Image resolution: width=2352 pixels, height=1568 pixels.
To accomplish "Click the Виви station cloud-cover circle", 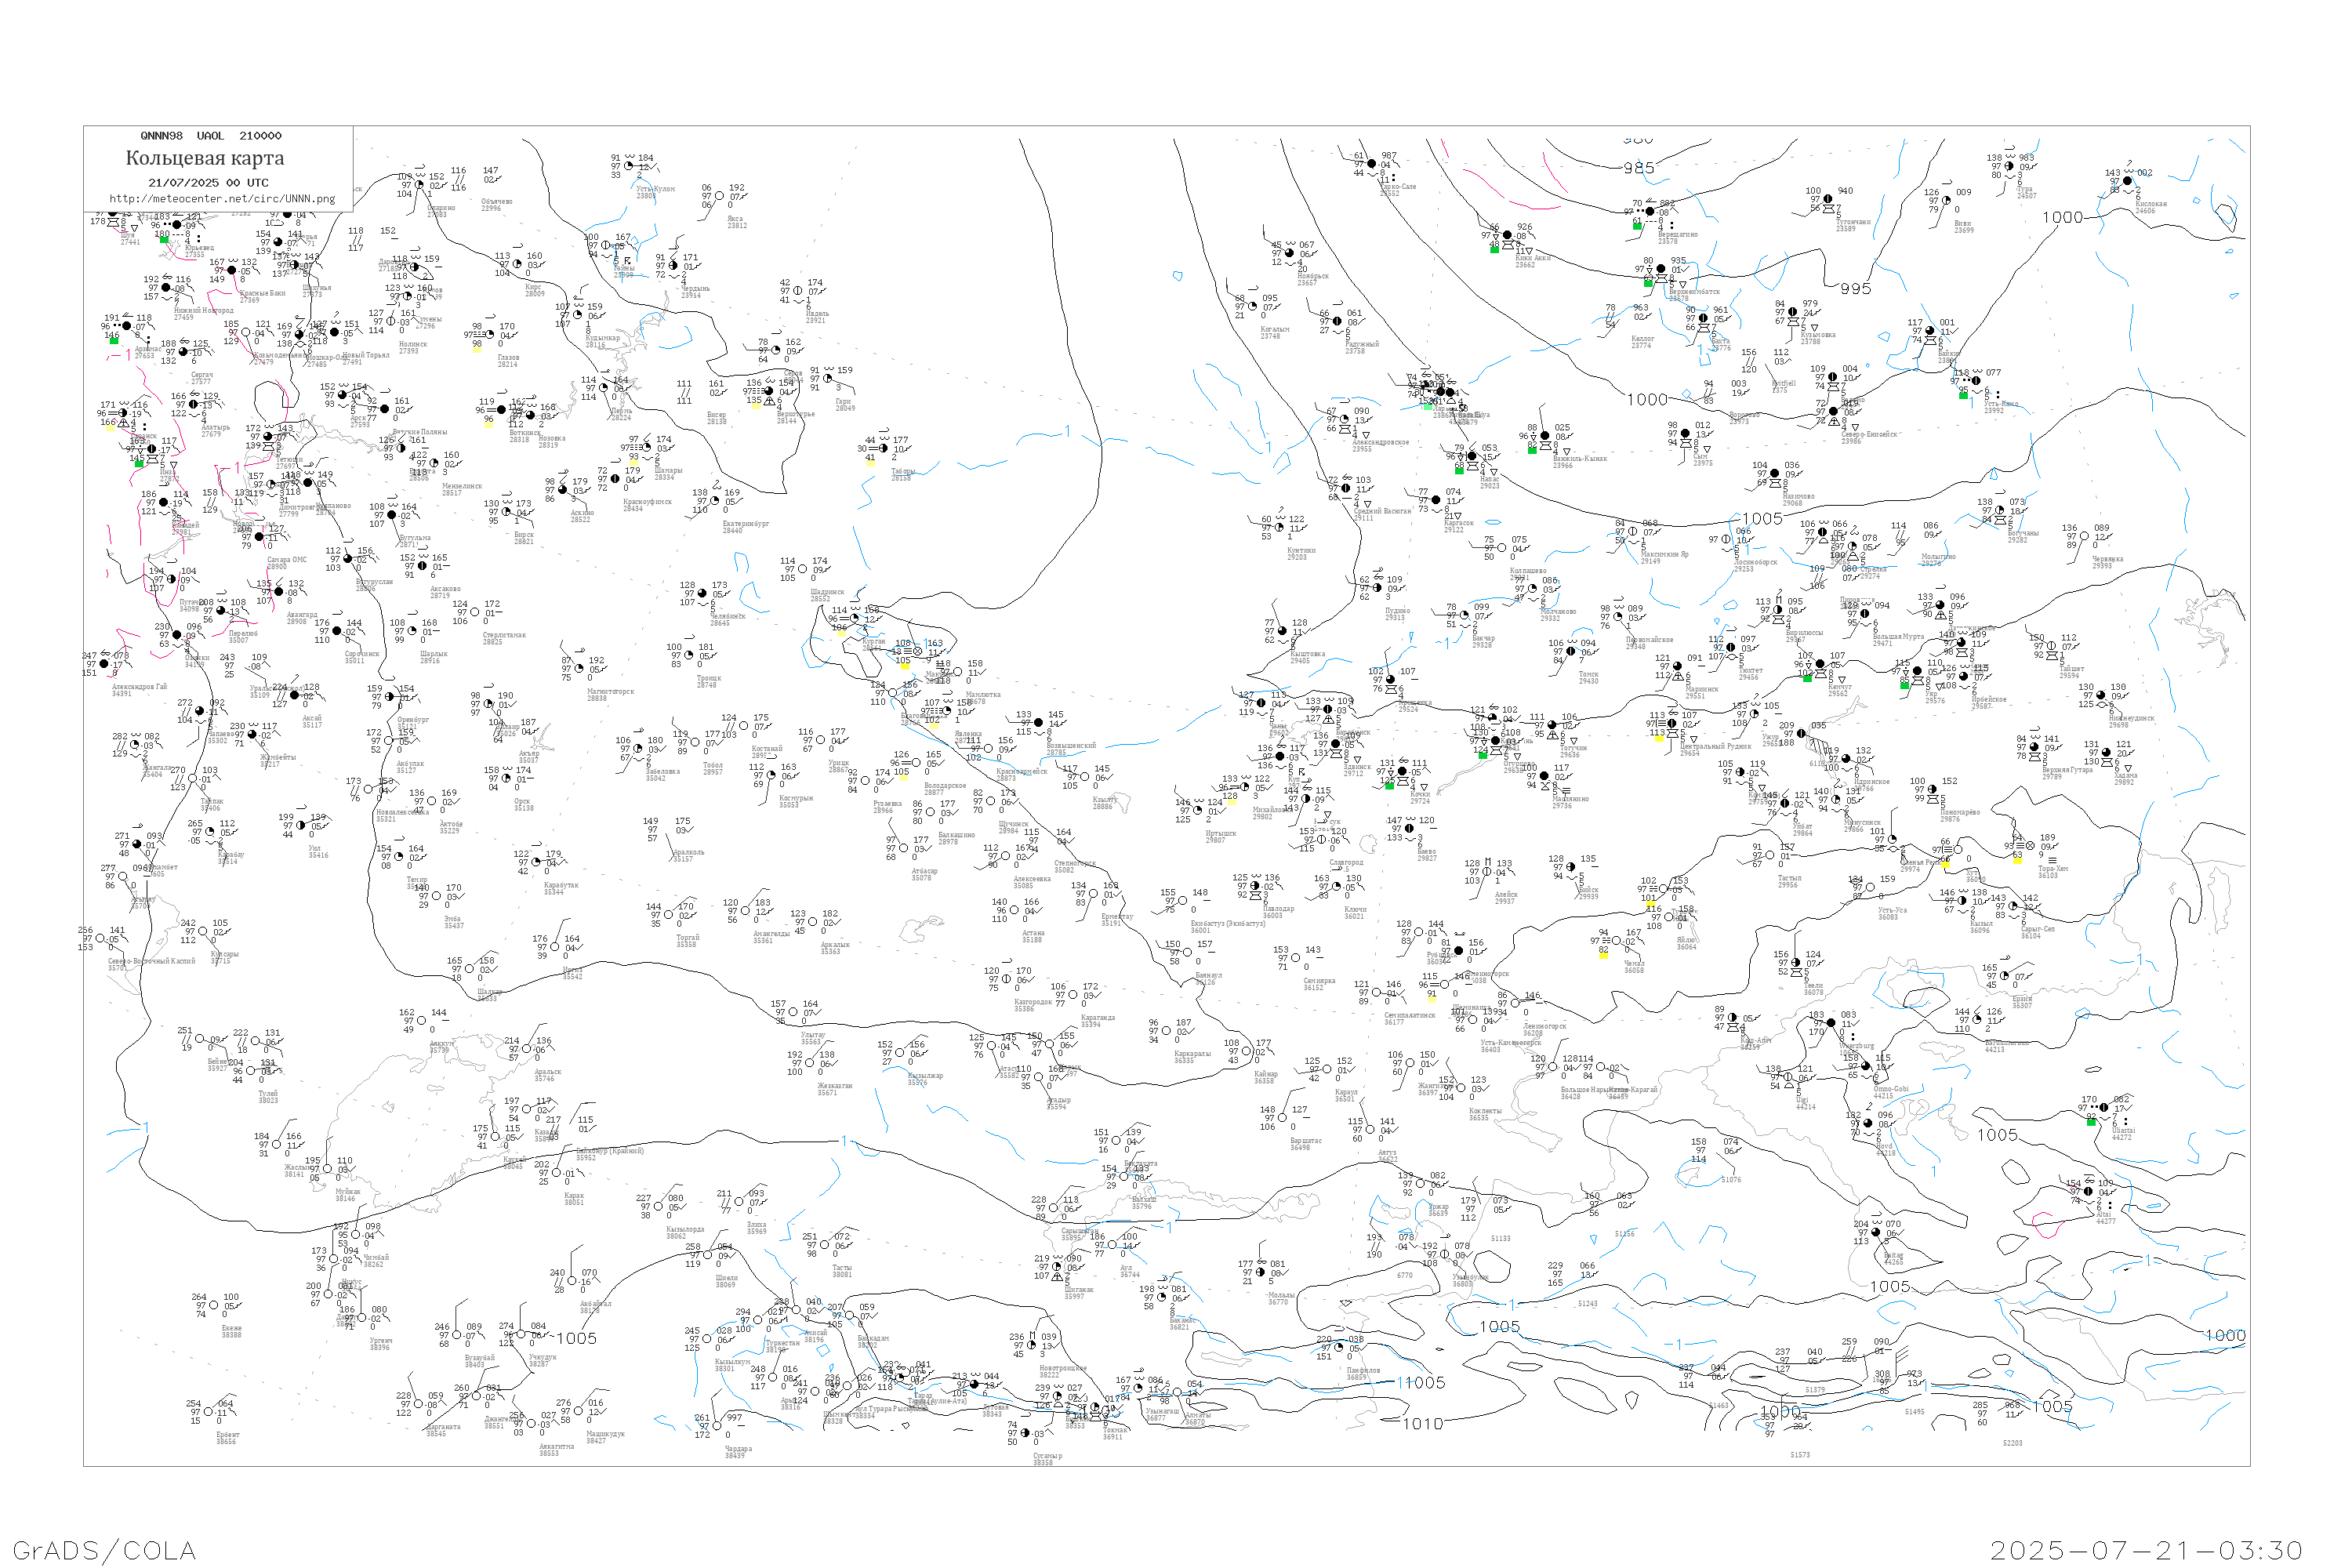I will click(1947, 201).
